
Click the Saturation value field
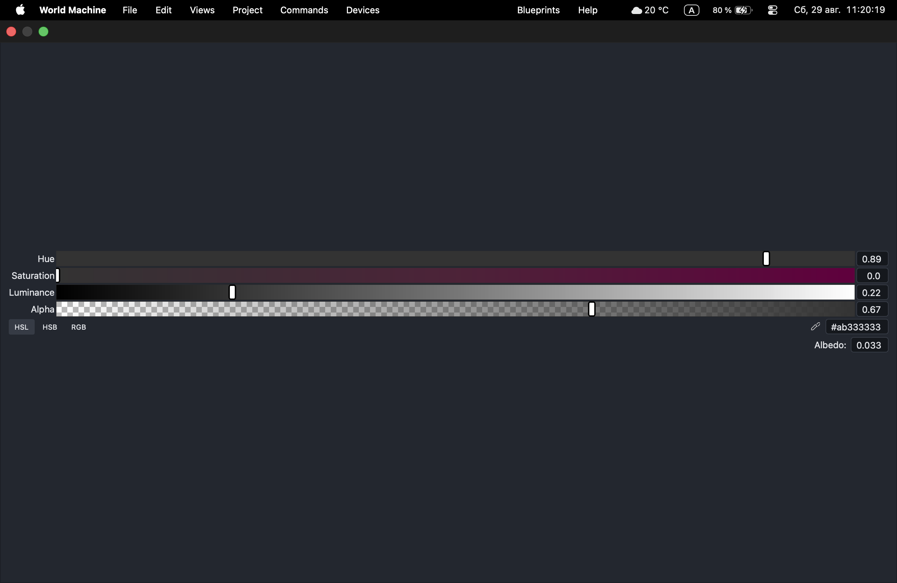tap(872, 276)
